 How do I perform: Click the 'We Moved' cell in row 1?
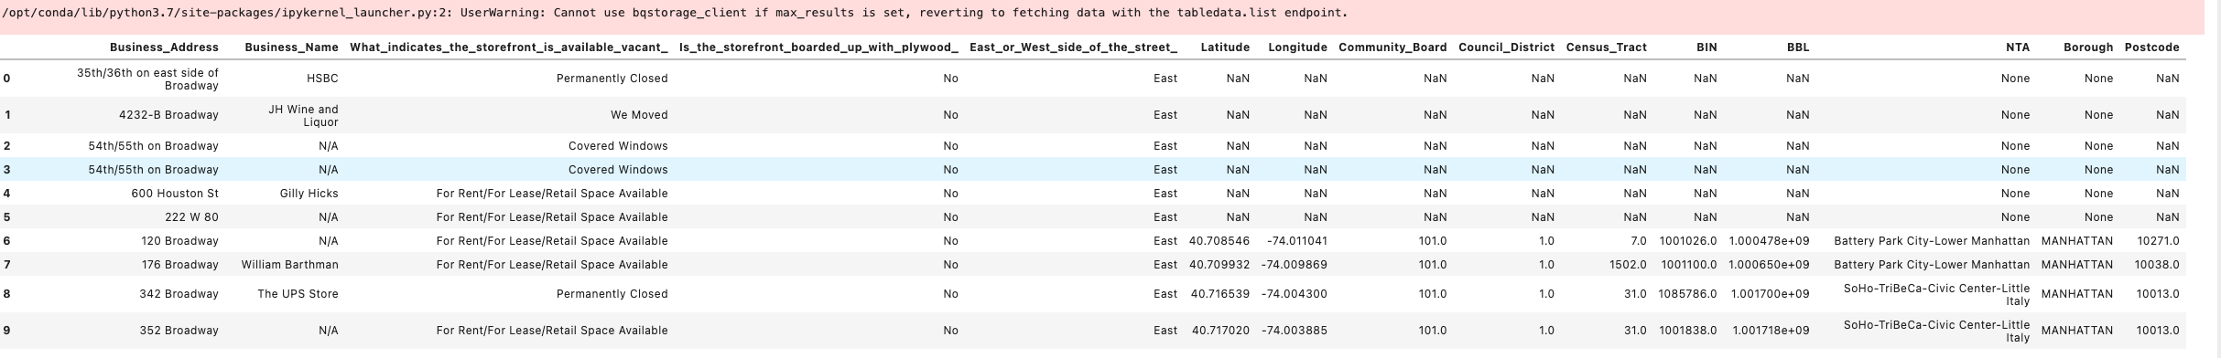639,115
